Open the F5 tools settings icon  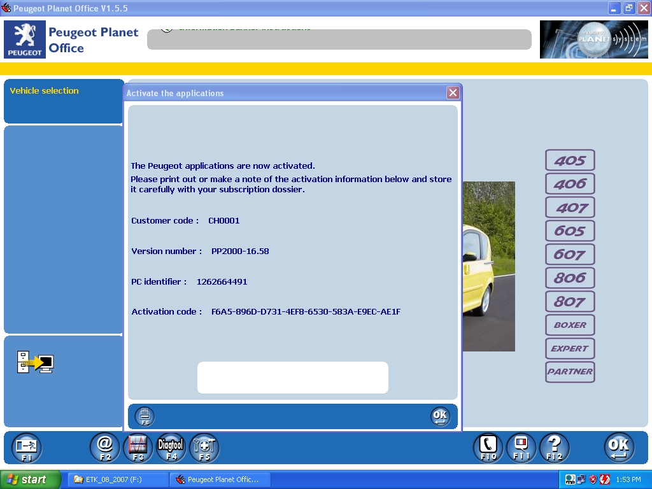pos(204,448)
